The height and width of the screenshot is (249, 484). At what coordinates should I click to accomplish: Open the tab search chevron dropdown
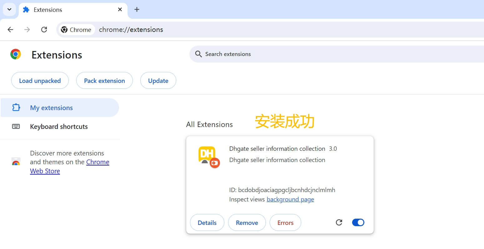pyautogui.click(x=9, y=9)
